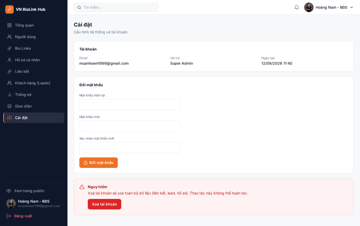Open the header user avatar menu
Viewport: 360px width, 226px height.
click(309, 7)
